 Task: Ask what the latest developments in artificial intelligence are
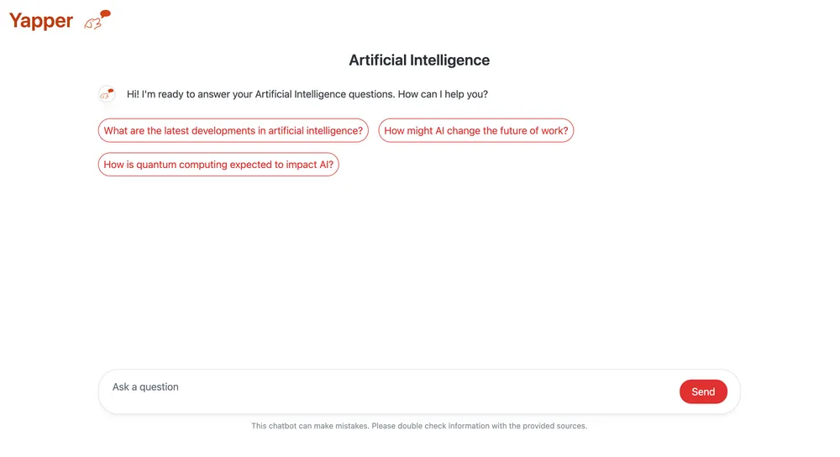click(233, 131)
